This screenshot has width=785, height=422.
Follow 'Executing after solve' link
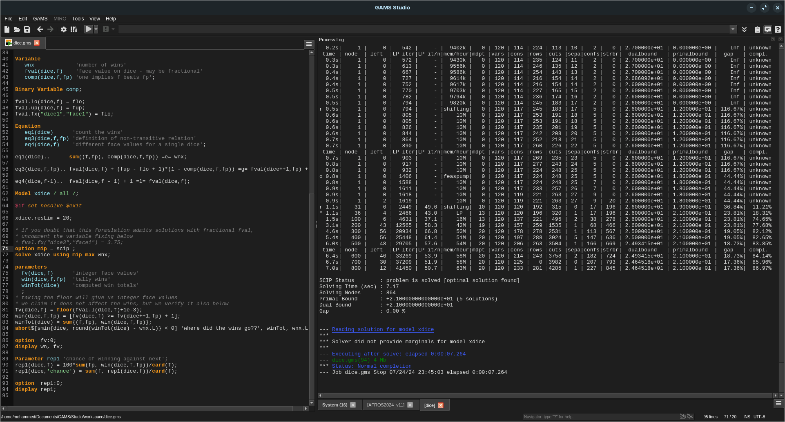pos(399,354)
